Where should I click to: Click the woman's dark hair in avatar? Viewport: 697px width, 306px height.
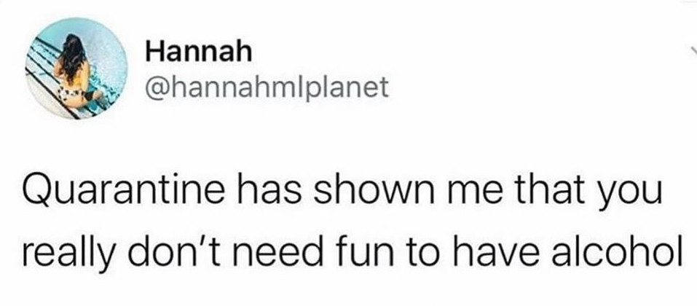pyautogui.click(x=74, y=55)
